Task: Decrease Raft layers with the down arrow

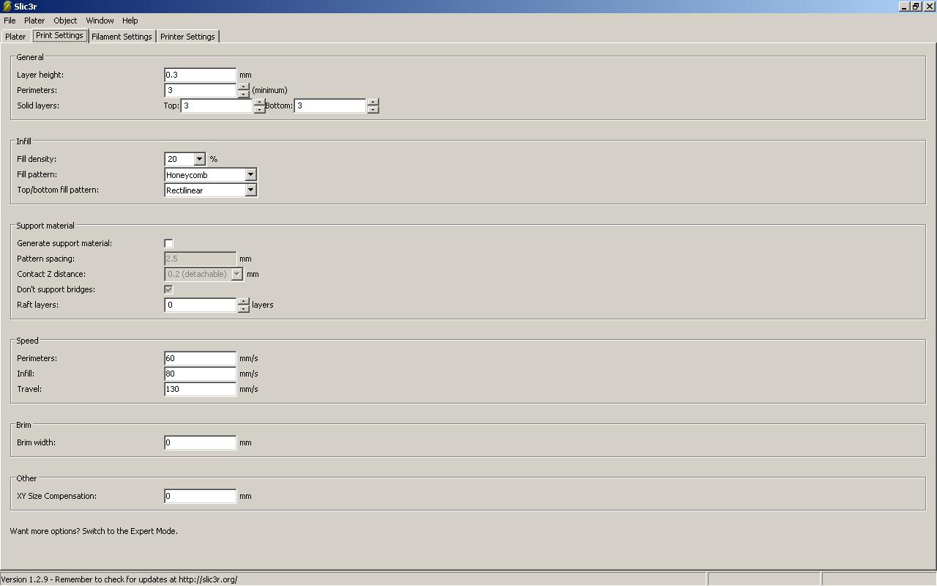Action: pyautogui.click(x=243, y=308)
